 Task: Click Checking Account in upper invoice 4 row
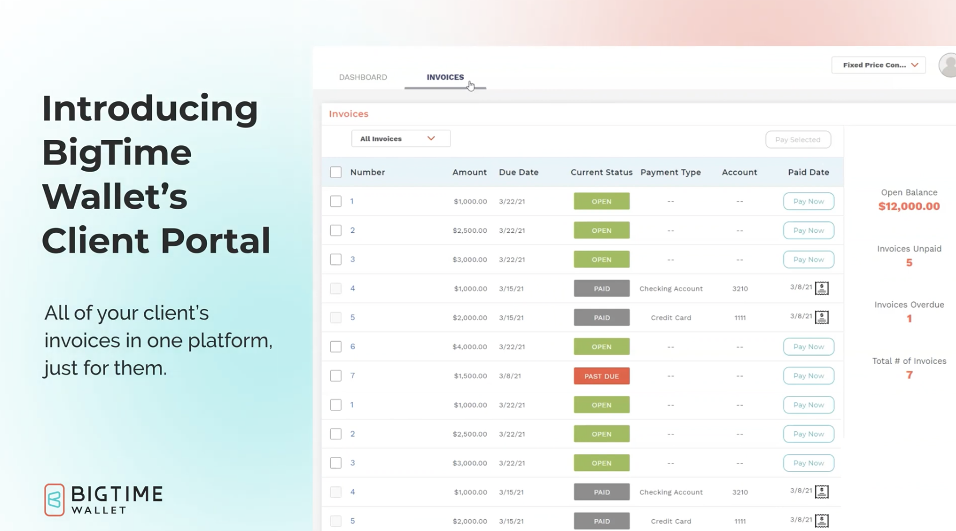click(x=671, y=289)
